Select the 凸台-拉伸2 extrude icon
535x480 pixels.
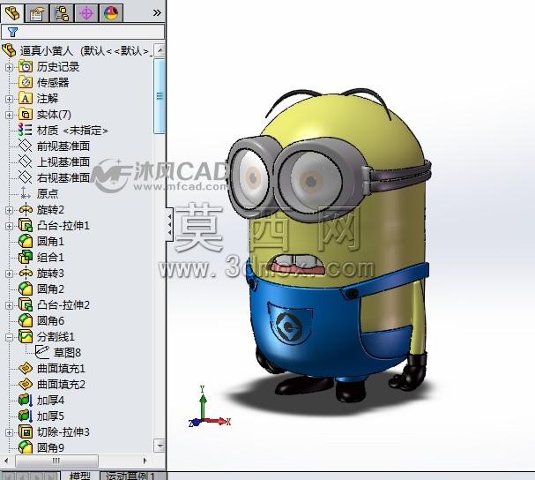pos(26,304)
